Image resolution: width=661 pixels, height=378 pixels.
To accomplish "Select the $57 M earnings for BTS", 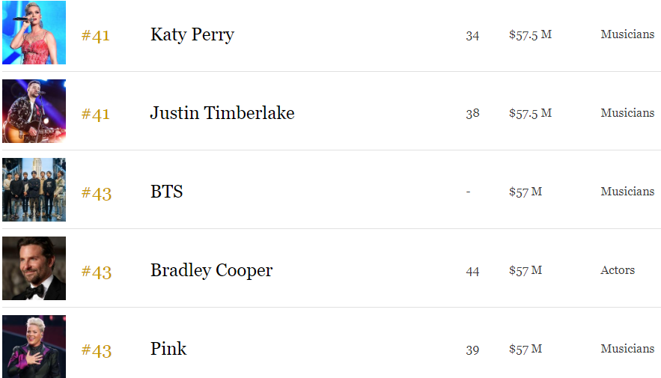I will pyautogui.click(x=526, y=192).
